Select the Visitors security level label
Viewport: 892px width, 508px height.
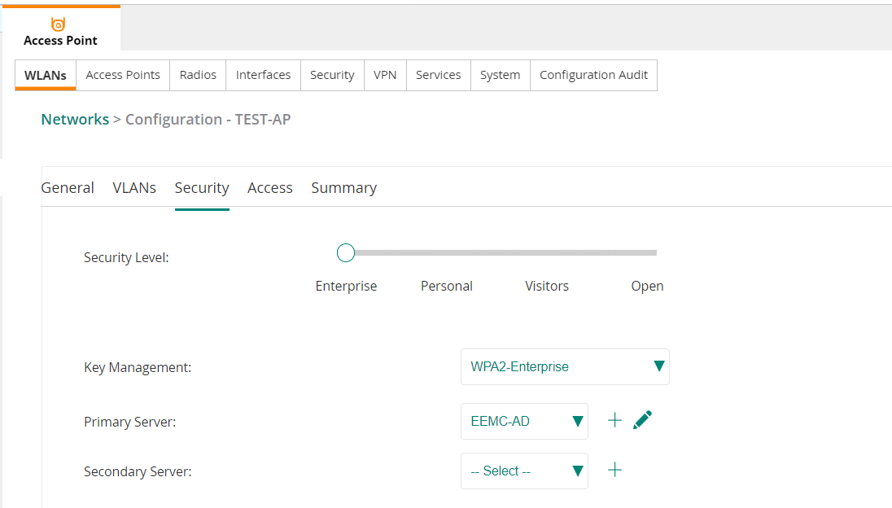[547, 287]
